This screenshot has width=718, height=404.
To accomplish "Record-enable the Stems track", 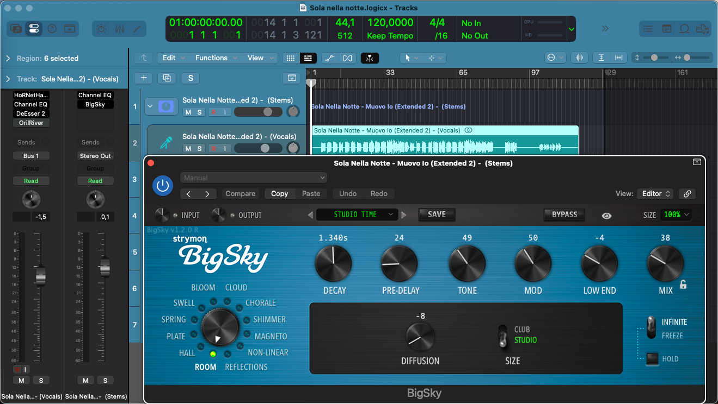I will coord(213,112).
